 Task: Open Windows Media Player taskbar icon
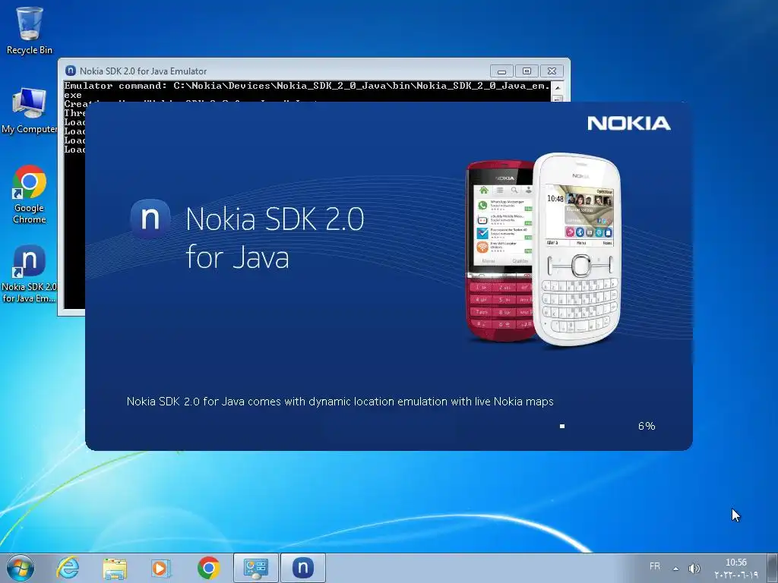pos(161,568)
